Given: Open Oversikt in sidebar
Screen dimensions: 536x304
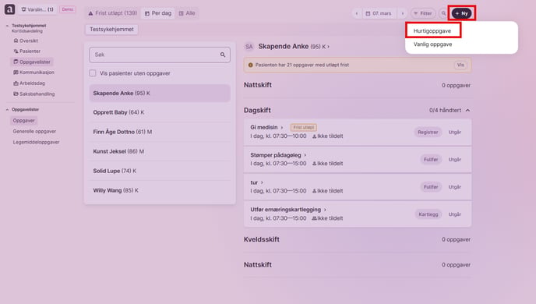Looking at the screenshot, I should tap(26, 41).
